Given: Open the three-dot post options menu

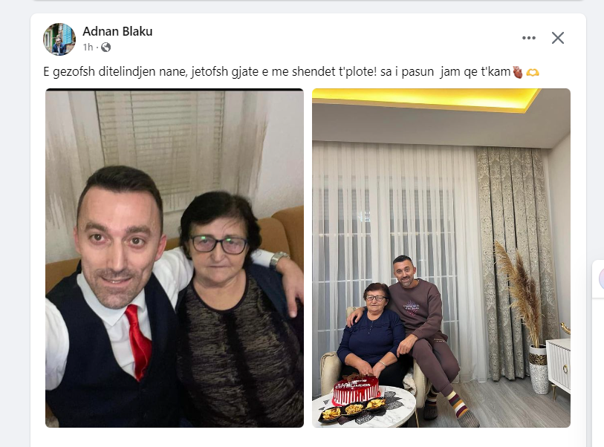Looking at the screenshot, I should pyautogui.click(x=528, y=38).
